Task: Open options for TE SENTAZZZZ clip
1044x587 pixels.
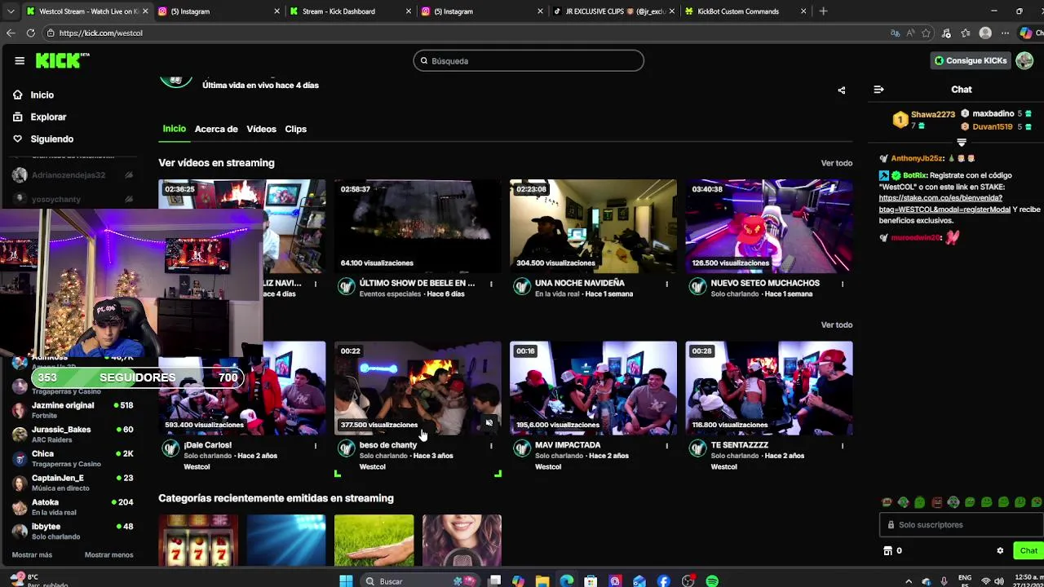Action: [843, 446]
